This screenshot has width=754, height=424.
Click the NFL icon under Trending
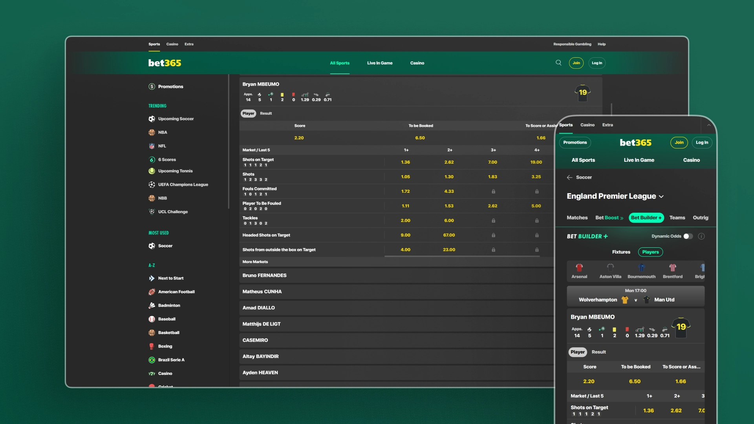tap(152, 146)
